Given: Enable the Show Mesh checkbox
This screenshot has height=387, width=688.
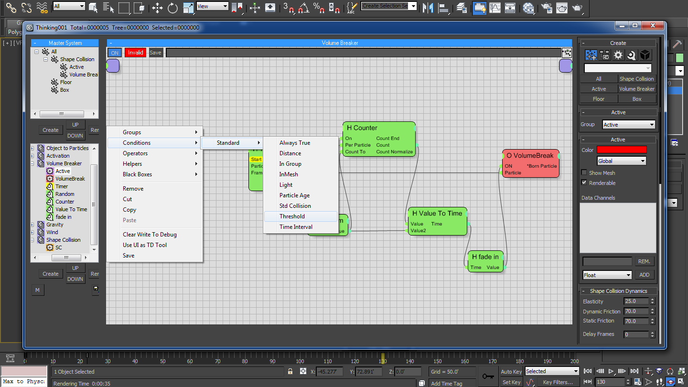Looking at the screenshot, I should tap(584, 173).
